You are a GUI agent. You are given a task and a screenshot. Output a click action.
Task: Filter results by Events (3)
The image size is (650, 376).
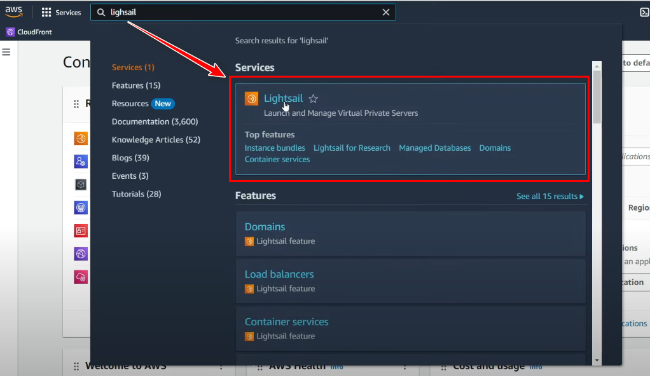point(130,176)
